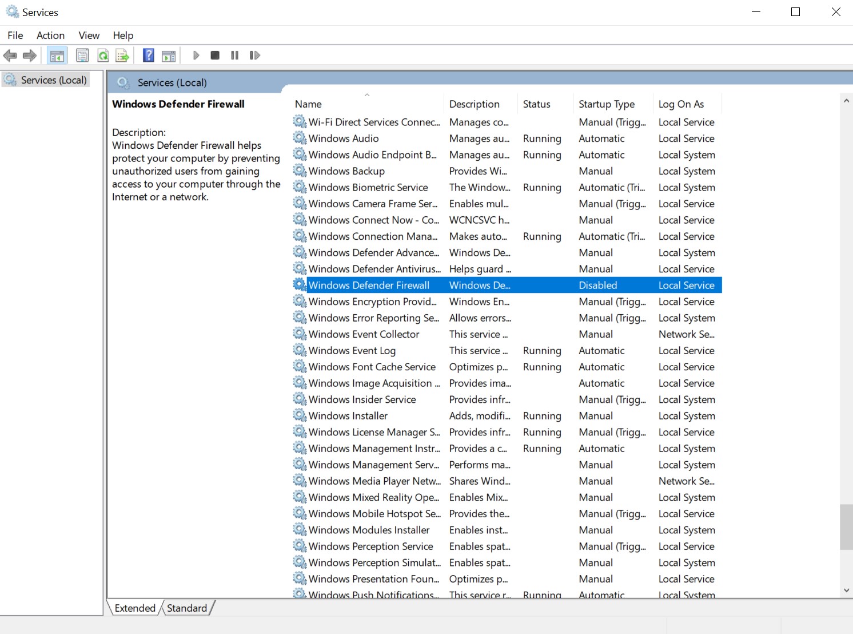Toggle the Show/Hide Console Tree icon
Image resolution: width=853 pixels, height=634 pixels.
click(57, 56)
